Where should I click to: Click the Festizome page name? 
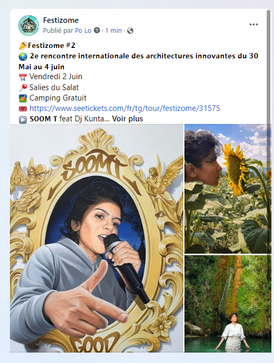pos(60,20)
